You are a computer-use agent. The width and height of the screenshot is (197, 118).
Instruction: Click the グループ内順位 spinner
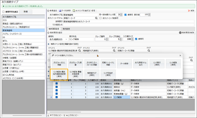[x=121, y=39]
